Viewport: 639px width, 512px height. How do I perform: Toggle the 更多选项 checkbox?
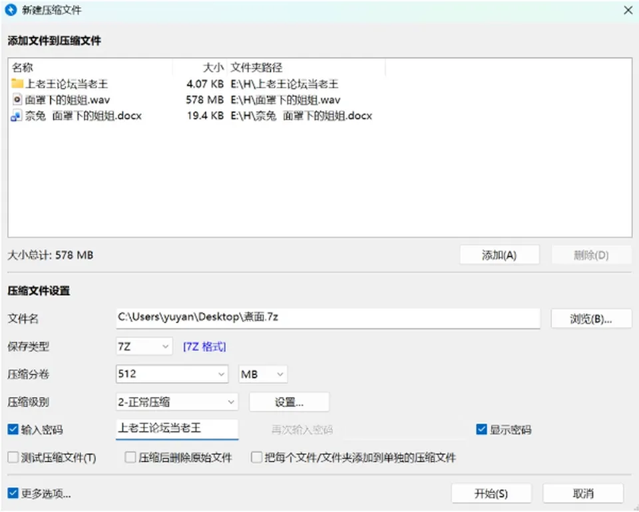point(13,493)
